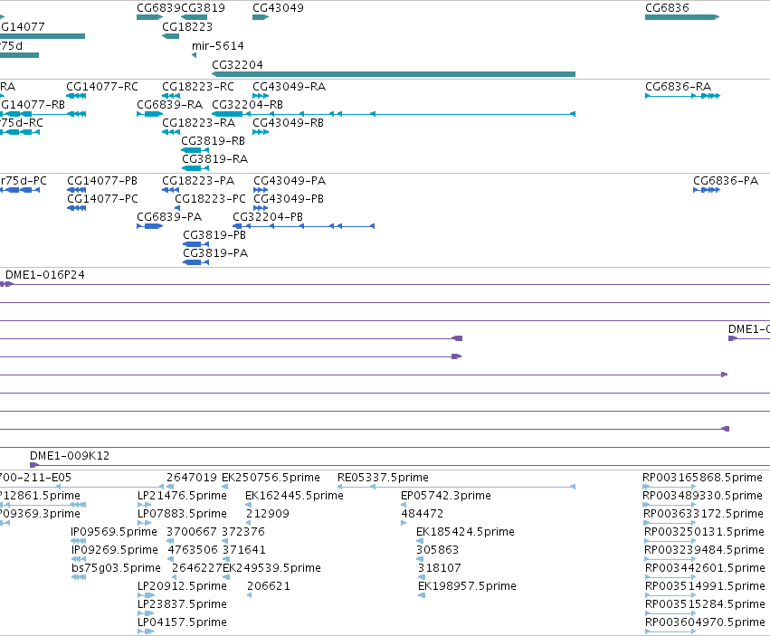The width and height of the screenshot is (770, 636).
Task: Click the CG6836 gene feature
Action: pos(682,17)
